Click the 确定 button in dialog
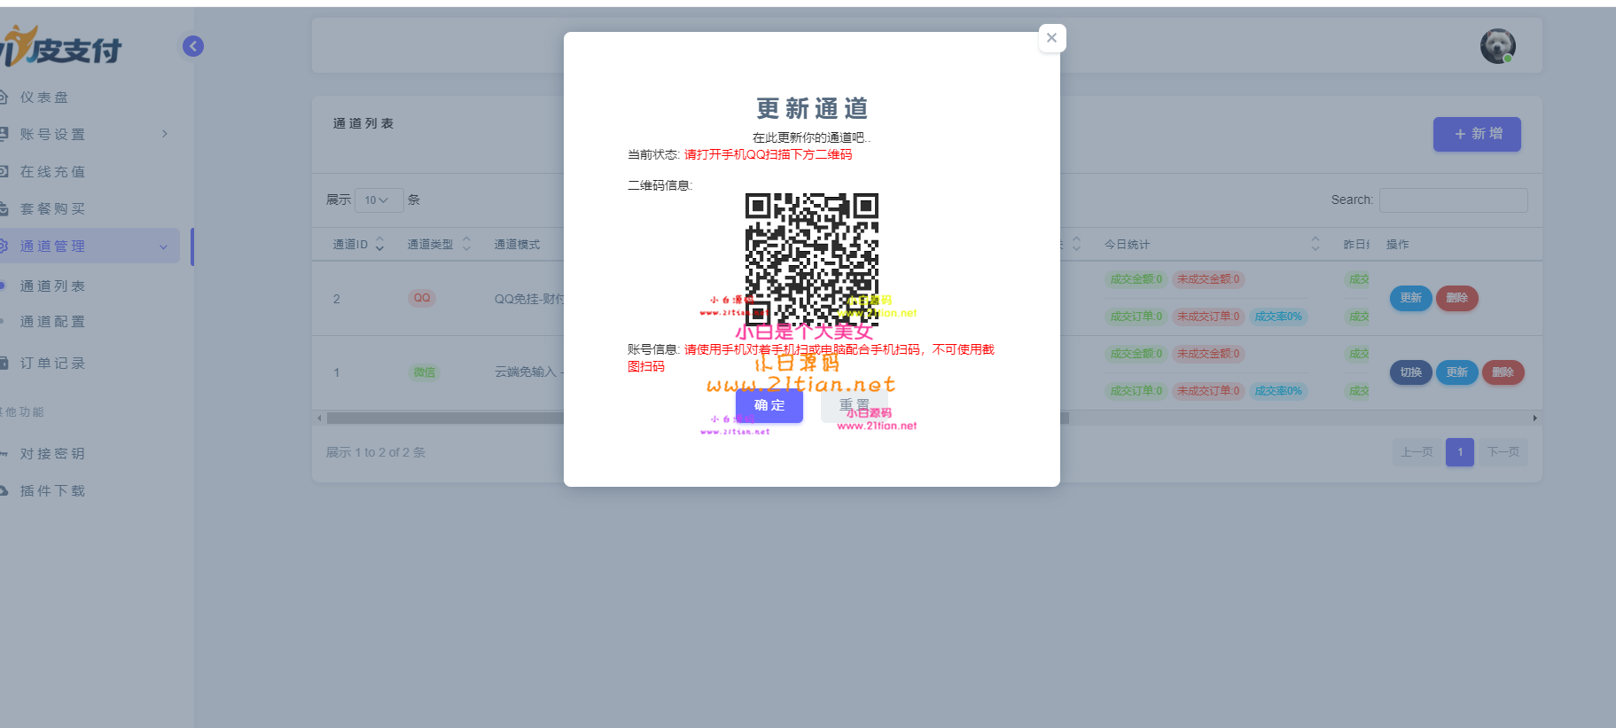This screenshot has width=1616, height=728. coord(769,405)
